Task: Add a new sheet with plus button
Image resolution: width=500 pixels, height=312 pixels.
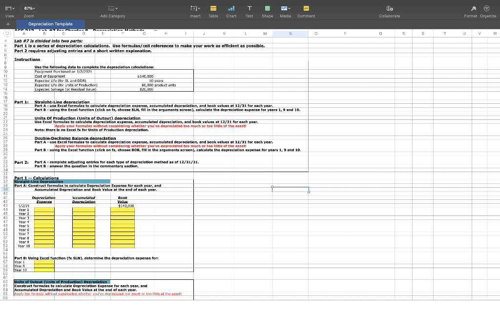Action: click(8, 24)
